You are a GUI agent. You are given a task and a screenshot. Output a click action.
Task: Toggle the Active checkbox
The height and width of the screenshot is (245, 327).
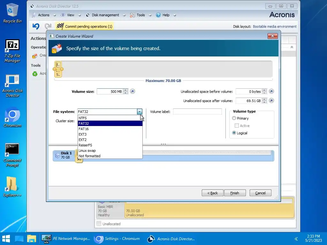(237, 126)
